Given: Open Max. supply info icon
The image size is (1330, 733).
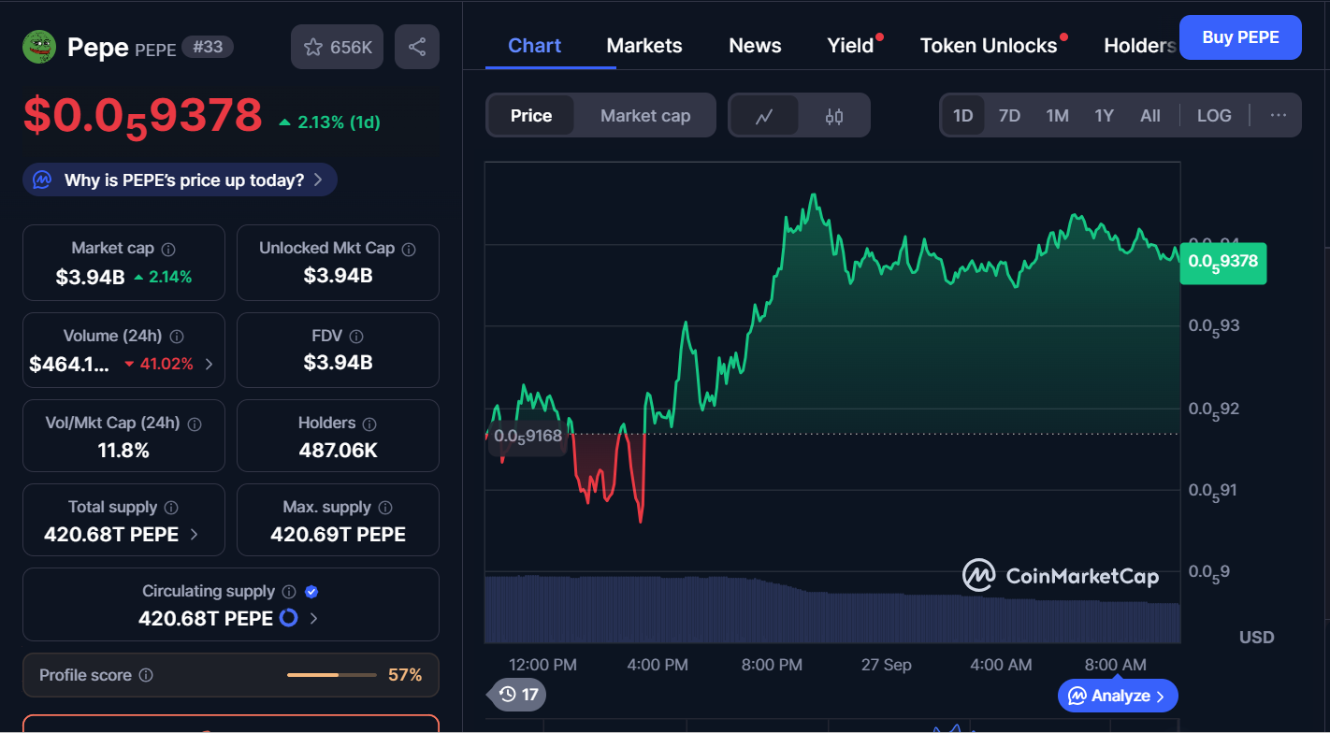Looking at the screenshot, I should (385, 508).
